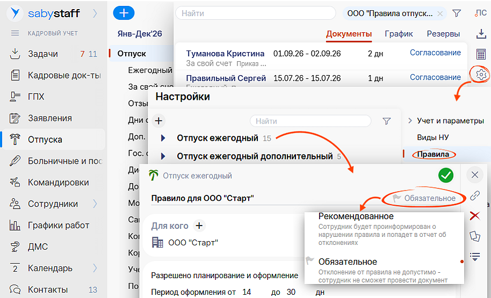Delete the rule with red cross
The height and width of the screenshot is (298, 491).
(x=475, y=216)
